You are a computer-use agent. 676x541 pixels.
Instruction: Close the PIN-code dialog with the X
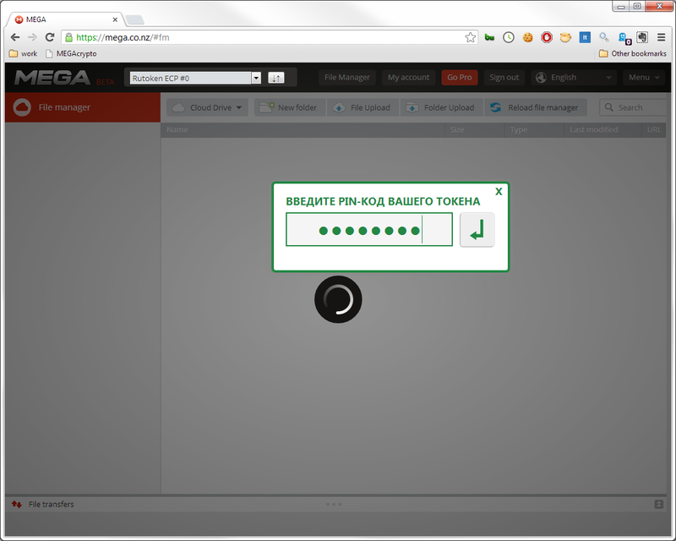[x=499, y=192]
